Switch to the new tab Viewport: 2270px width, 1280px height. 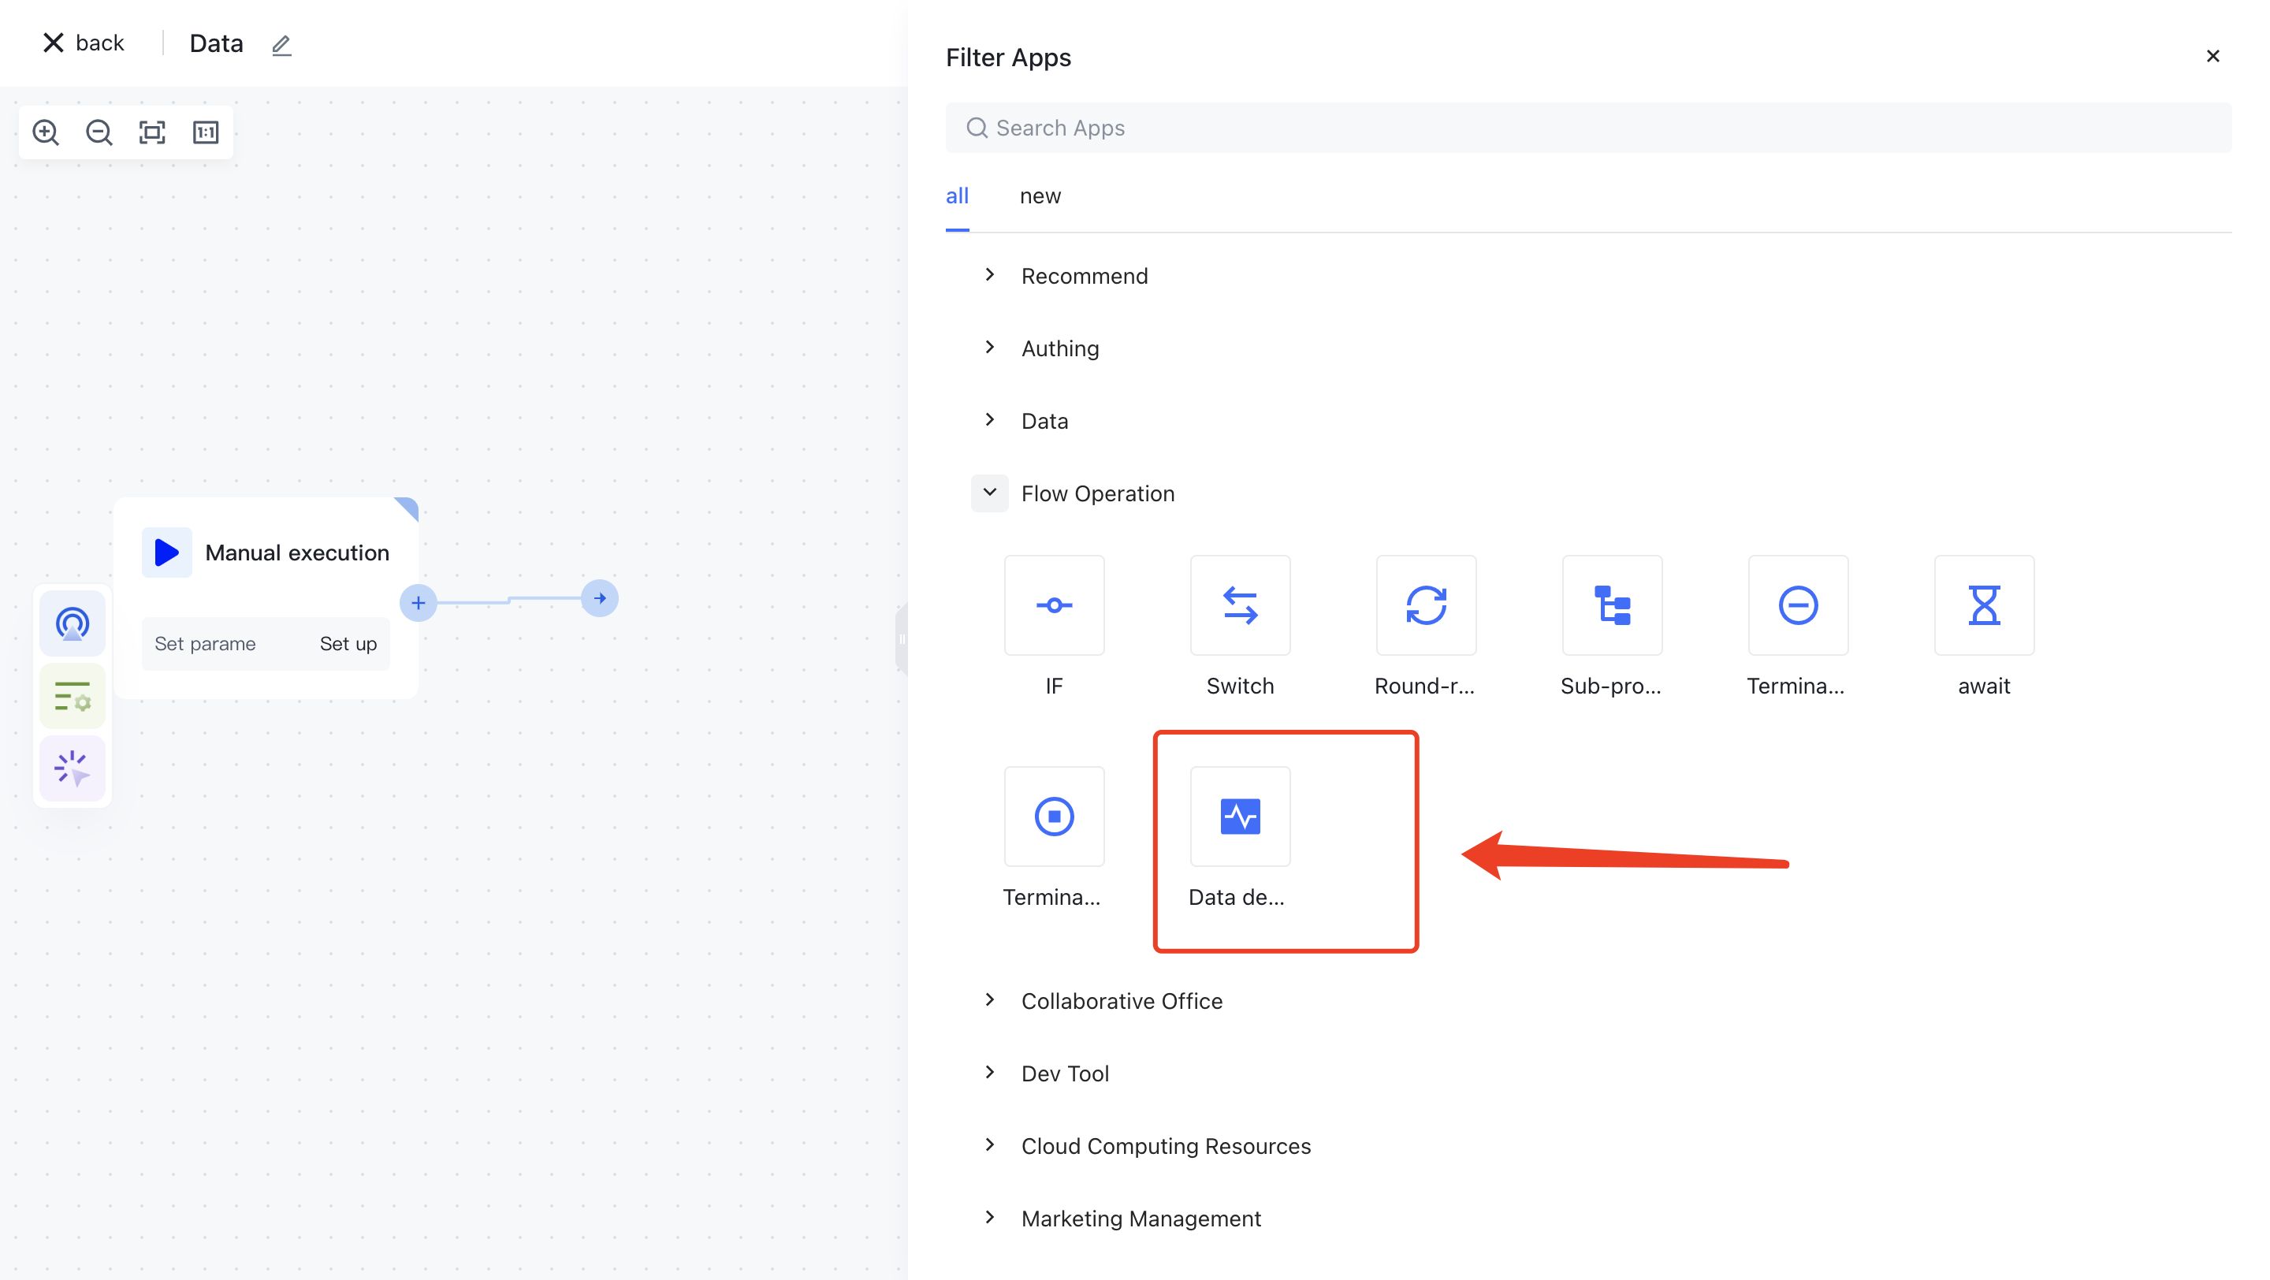(x=1040, y=195)
